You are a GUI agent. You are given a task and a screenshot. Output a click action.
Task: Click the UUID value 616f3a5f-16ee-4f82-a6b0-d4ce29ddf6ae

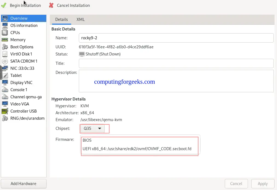pos(116,47)
